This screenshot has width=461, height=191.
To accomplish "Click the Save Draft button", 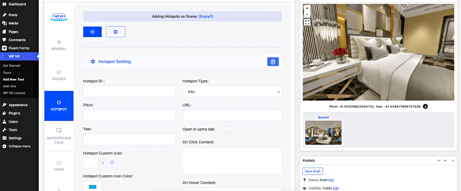I will [x=313, y=171].
